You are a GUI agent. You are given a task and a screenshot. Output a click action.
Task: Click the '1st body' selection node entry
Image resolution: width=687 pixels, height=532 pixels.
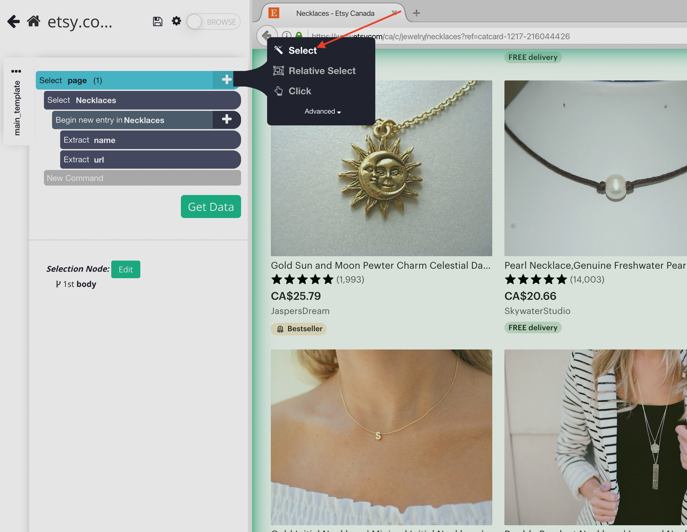(76, 284)
